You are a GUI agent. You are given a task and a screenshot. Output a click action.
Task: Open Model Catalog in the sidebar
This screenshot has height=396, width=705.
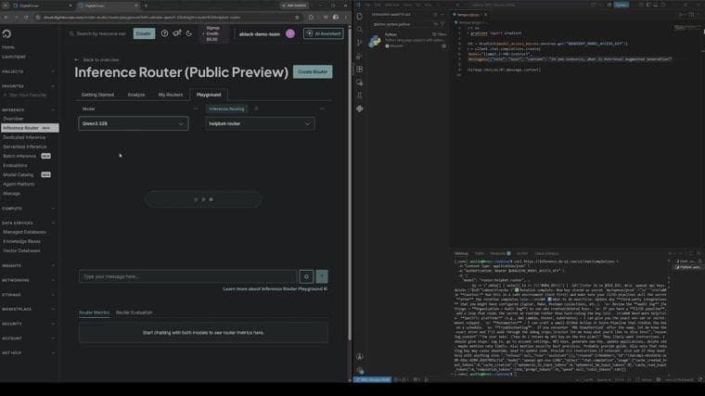(19, 175)
